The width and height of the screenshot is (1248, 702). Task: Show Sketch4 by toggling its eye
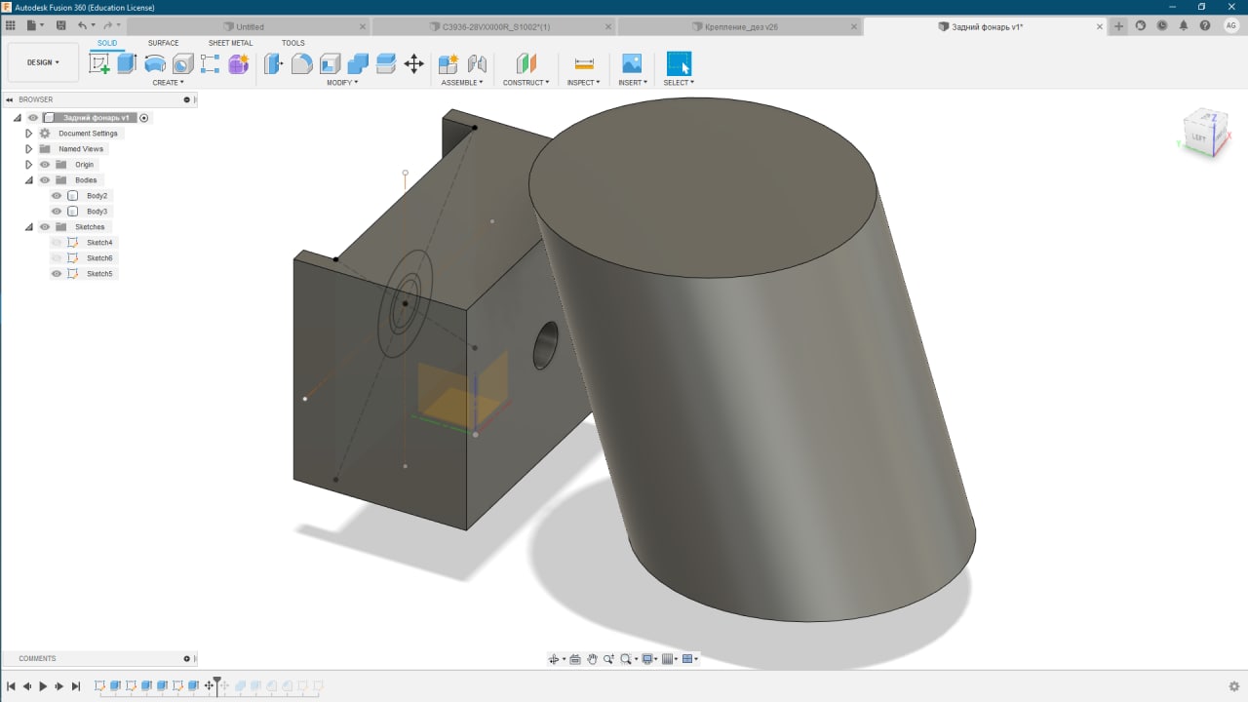pyautogui.click(x=57, y=243)
